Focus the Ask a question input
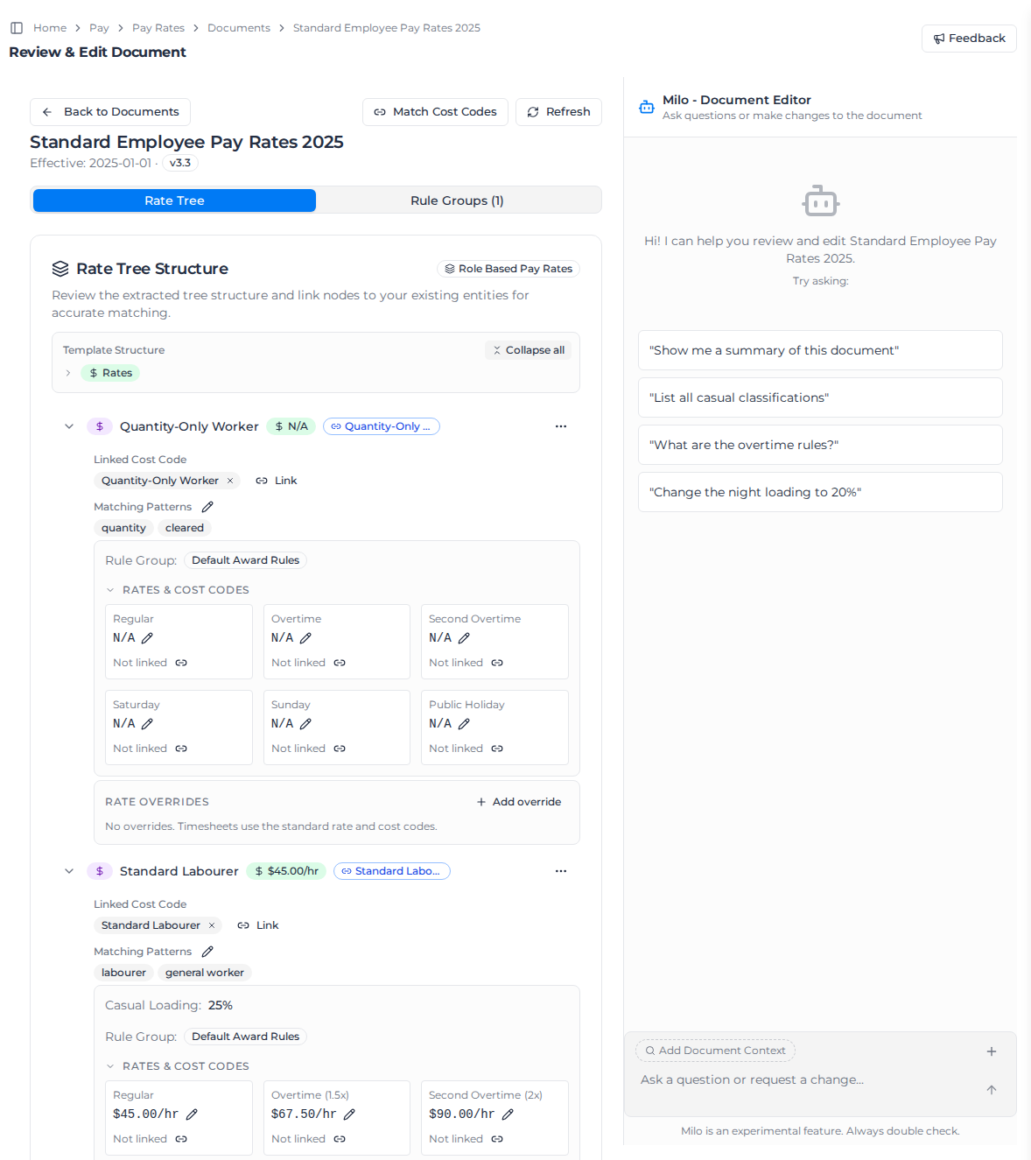The image size is (1031, 1160). [805, 1080]
